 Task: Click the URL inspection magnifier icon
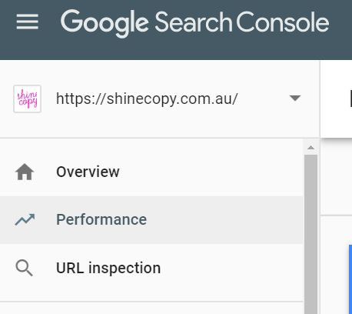pos(24,268)
